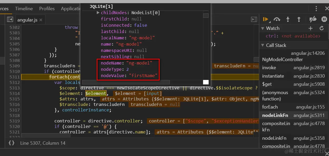
Task: Click the JQLite[1] popup title
Action: click(101, 7)
